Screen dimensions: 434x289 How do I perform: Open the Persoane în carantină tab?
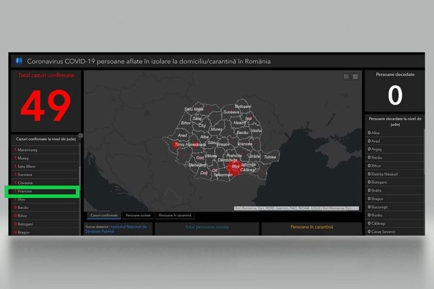(175, 215)
